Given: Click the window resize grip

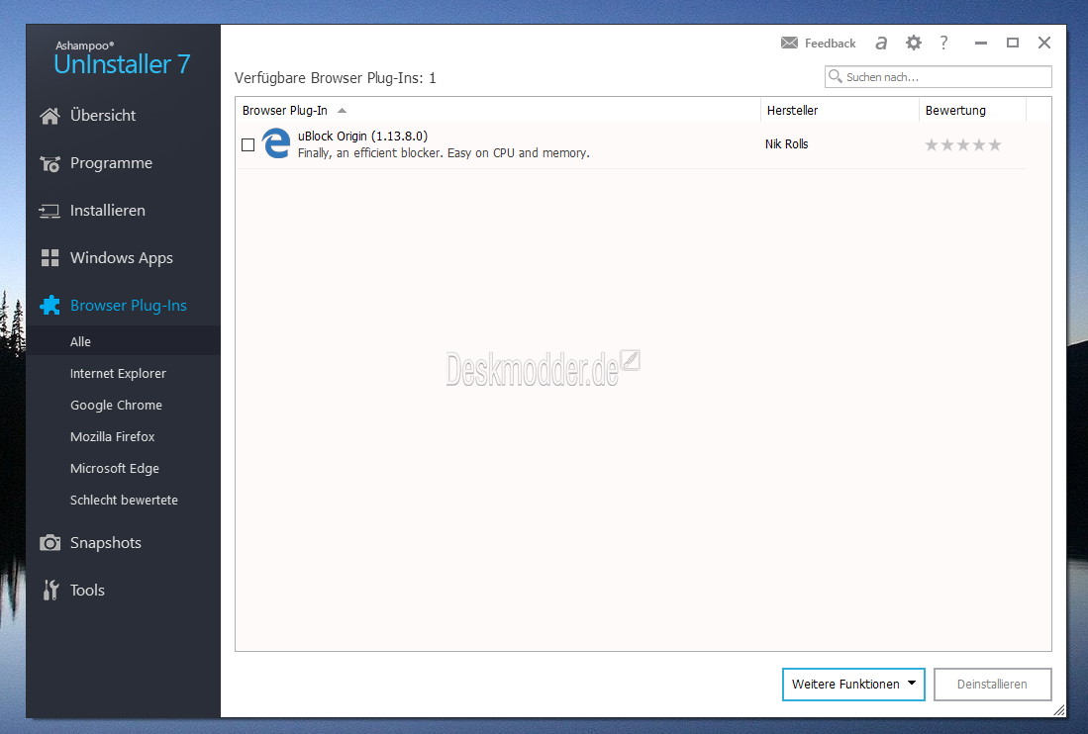Looking at the screenshot, I should coord(1059,710).
